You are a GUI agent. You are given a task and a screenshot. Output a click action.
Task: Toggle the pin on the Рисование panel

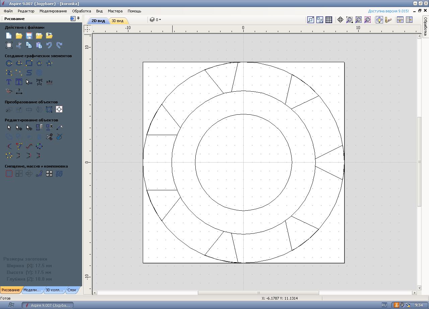78,19
